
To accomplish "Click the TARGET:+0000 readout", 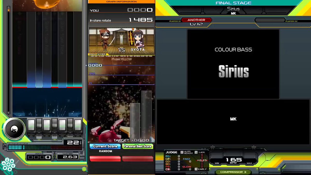I will point(131,140).
